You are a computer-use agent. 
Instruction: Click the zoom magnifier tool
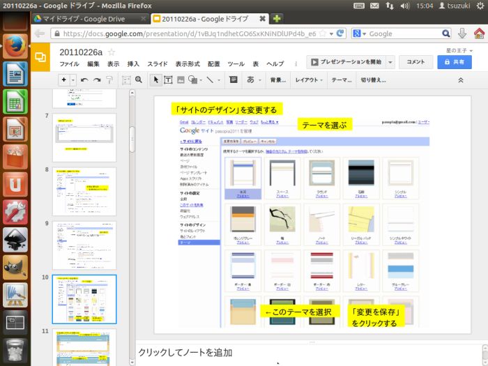138,80
